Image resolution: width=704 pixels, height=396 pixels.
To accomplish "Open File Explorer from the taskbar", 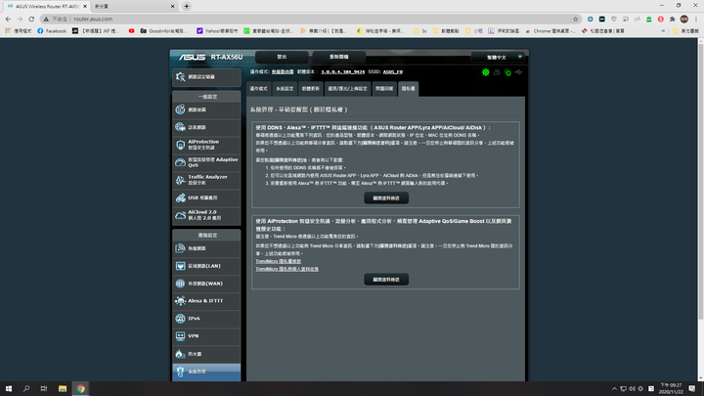I will click(x=63, y=389).
